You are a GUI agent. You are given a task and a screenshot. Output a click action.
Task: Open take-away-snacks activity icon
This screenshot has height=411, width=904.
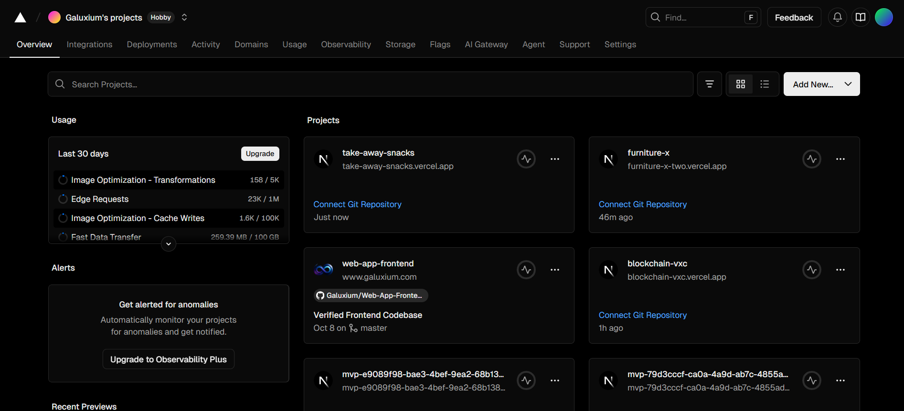click(x=526, y=159)
